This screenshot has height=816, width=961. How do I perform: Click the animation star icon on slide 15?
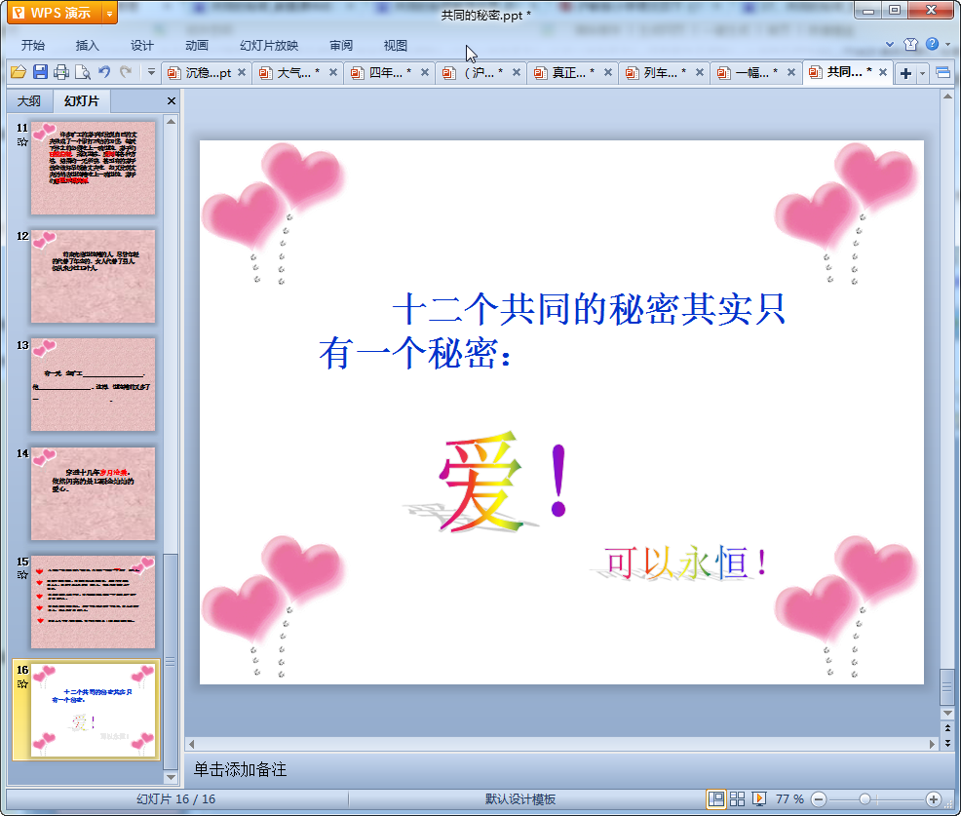click(22, 575)
